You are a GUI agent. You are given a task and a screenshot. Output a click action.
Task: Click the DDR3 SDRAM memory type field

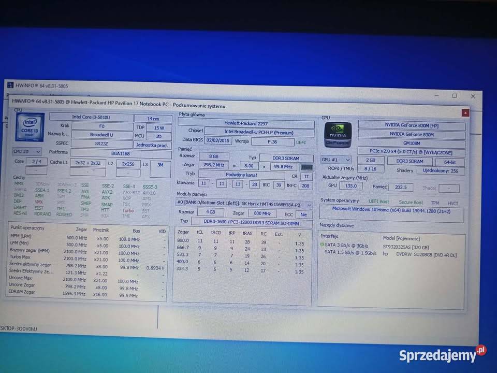[286, 158]
